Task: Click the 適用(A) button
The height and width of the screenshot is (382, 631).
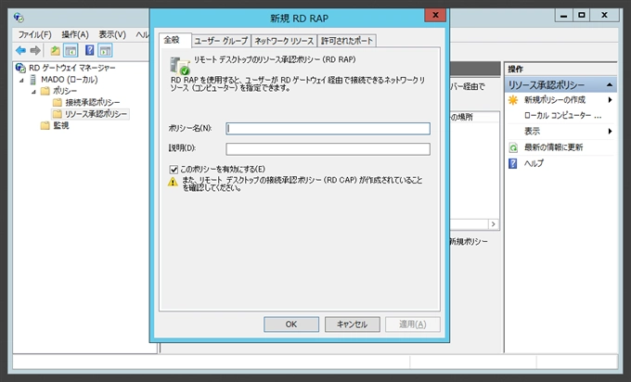Action: coord(413,325)
